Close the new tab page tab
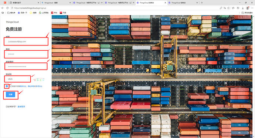Screen dimensions: 255x138 (x=38, y=3)
